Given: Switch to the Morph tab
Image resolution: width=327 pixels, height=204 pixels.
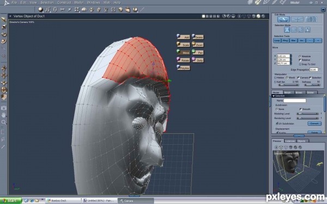Looking at the screenshot, I should 288,92.
